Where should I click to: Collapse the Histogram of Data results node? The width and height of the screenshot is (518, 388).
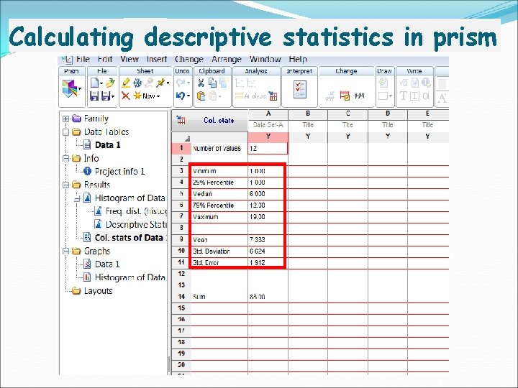click(x=77, y=198)
